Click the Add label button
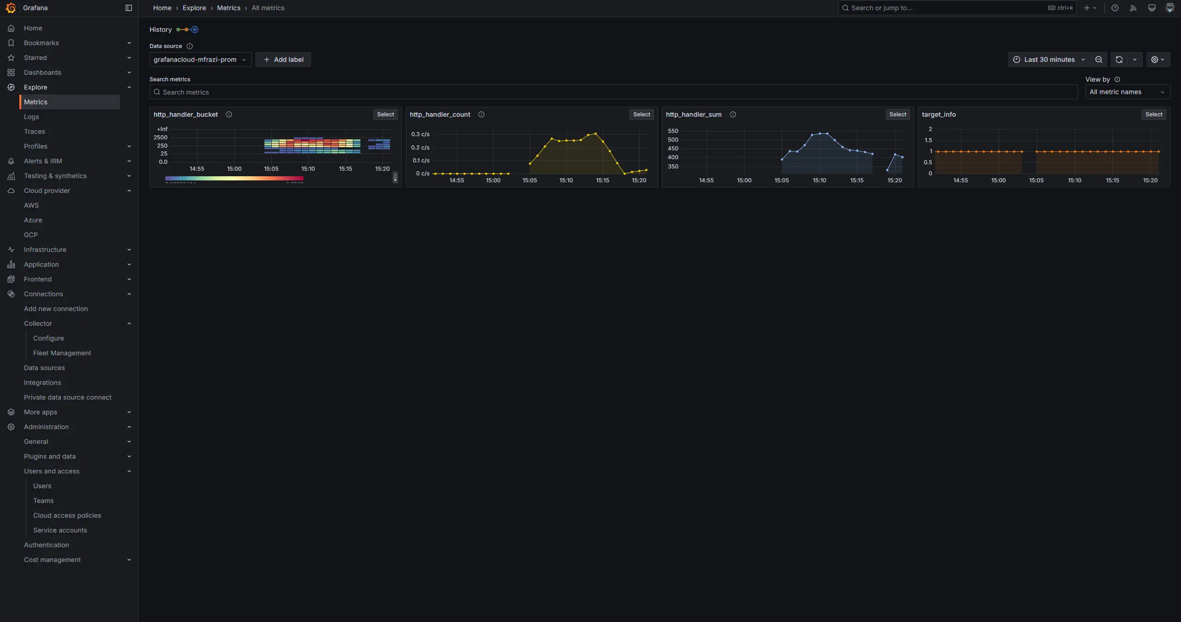Viewport: 1181px width, 622px height. [283, 60]
